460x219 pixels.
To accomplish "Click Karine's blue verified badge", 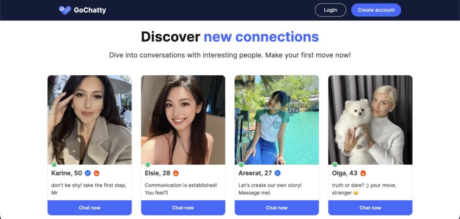I will coord(88,173).
